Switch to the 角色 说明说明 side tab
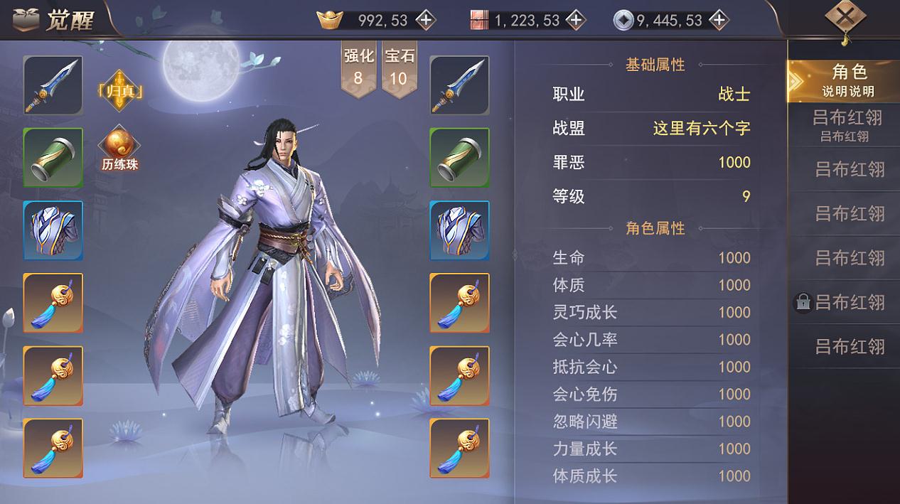 [843, 81]
